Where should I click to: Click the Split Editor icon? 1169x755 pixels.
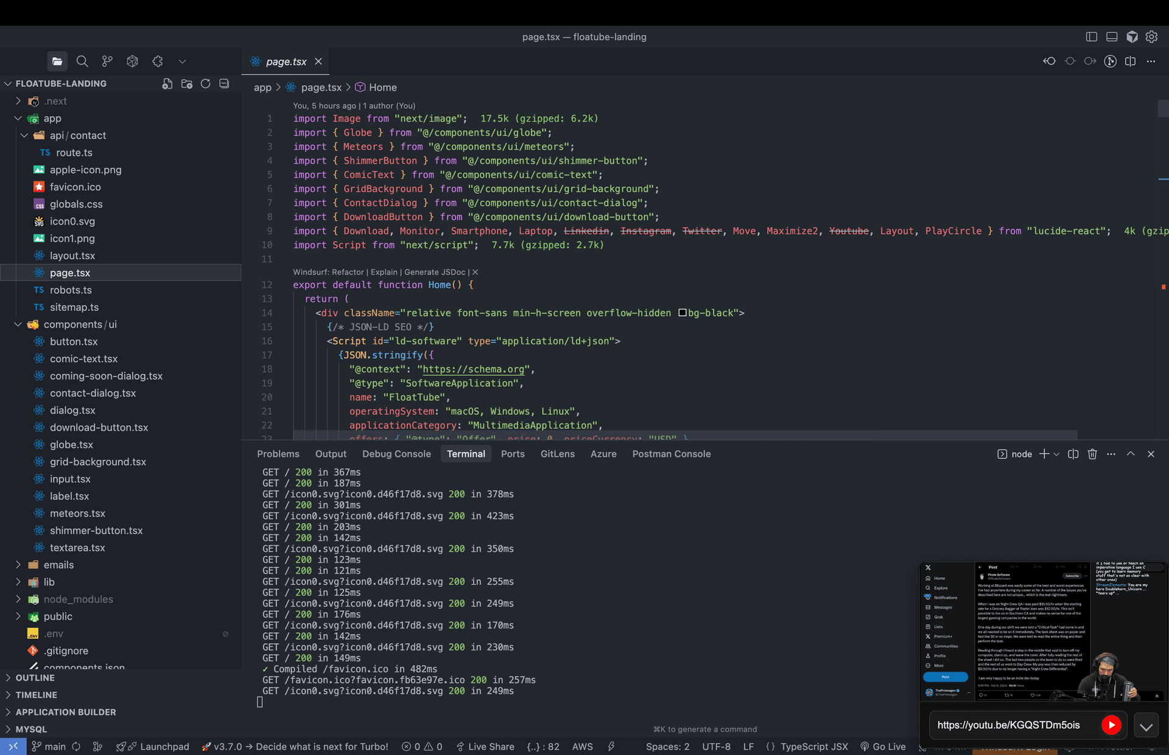point(1130,61)
